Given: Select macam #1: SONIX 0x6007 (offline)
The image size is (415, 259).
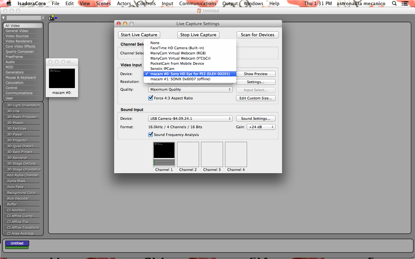Looking at the screenshot, I should click(190, 79).
